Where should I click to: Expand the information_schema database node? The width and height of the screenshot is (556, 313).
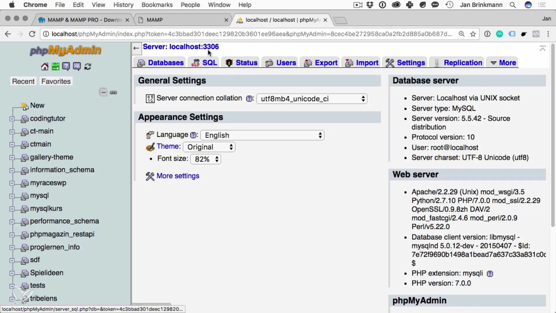(12, 170)
